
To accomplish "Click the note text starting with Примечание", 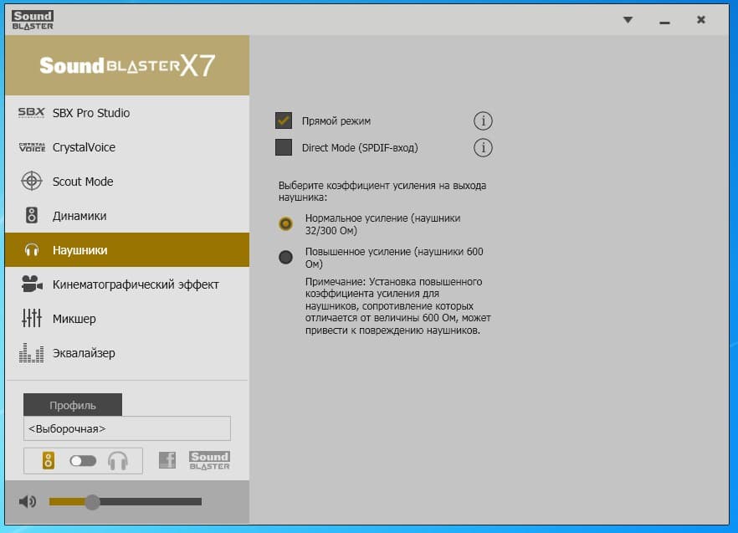I will (397, 305).
